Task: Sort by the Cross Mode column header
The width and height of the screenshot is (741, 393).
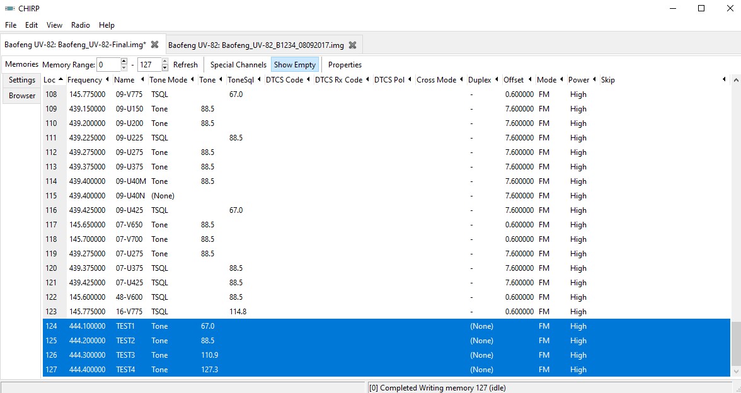Action: pos(440,80)
